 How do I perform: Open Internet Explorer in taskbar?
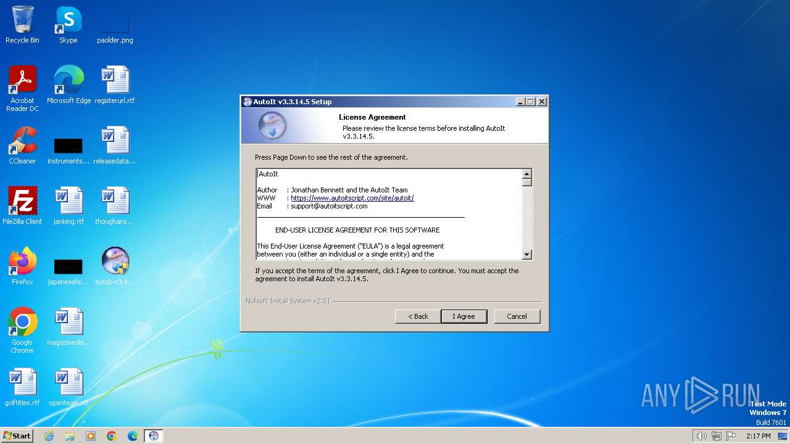pyautogui.click(x=49, y=436)
